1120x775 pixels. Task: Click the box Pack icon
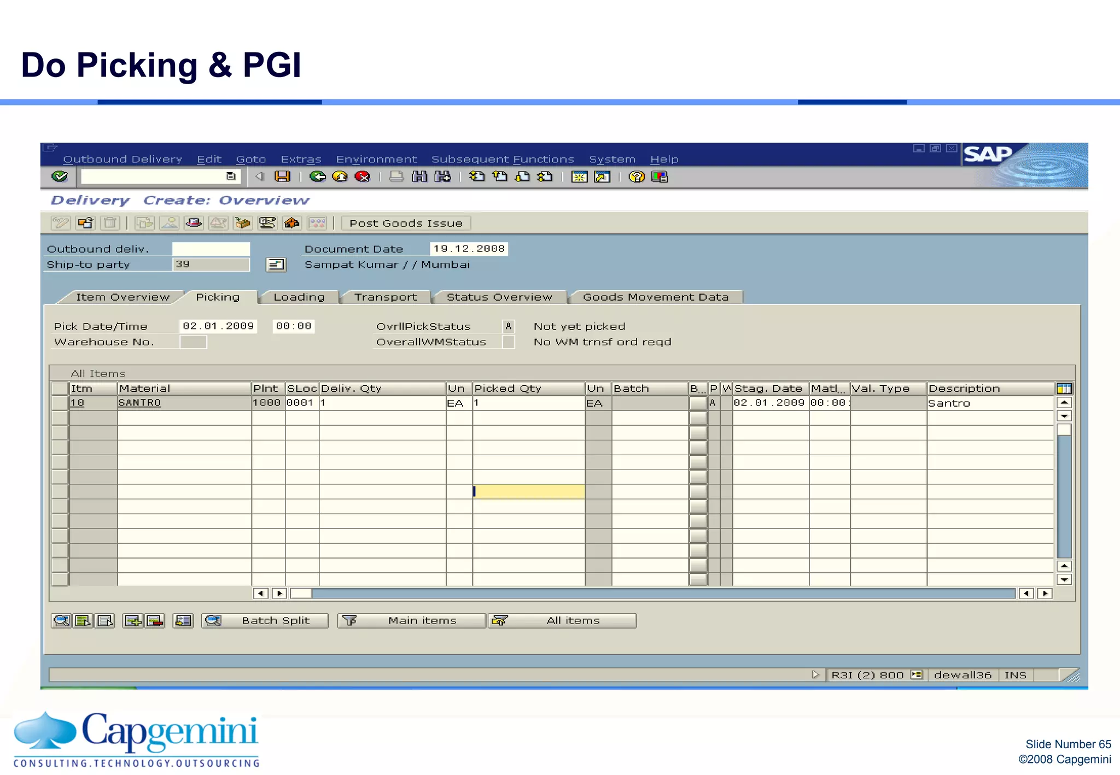pyautogui.click(x=242, y=223)
